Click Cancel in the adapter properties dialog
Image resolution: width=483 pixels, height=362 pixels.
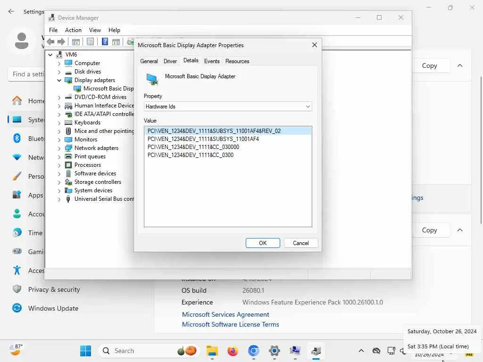pos(300,243)
